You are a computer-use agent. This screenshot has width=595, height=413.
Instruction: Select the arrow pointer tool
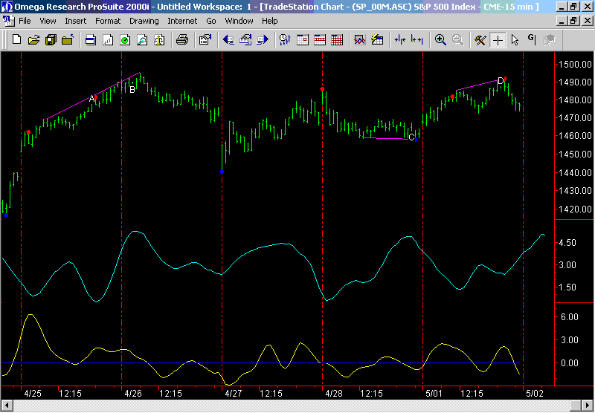click(515, 39)
